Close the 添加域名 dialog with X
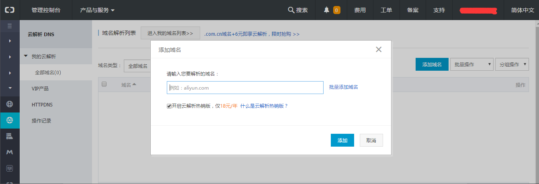 pos(378,49)
